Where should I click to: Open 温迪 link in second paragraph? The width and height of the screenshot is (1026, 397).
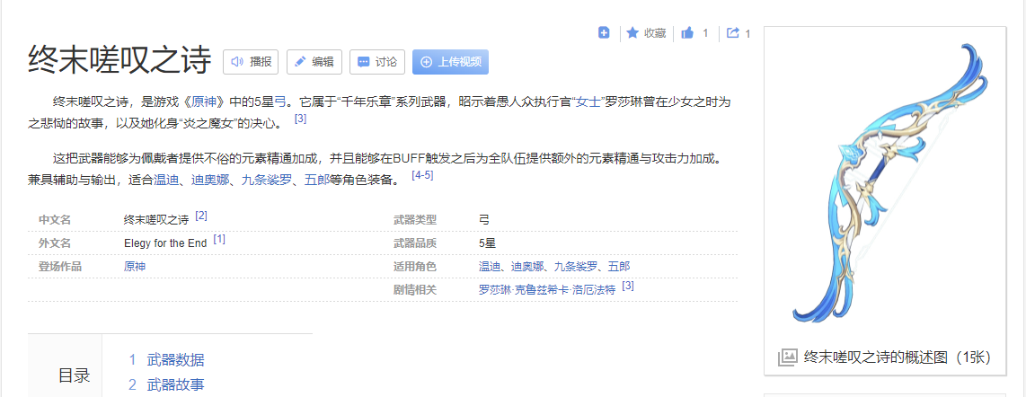[x=166, y=180]
